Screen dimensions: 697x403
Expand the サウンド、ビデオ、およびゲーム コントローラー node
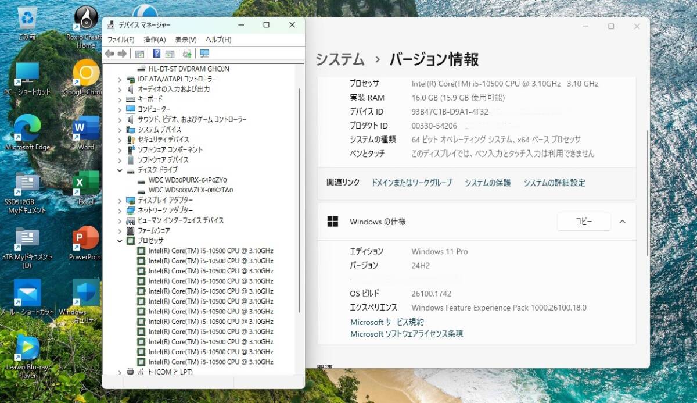coord(120,119)
